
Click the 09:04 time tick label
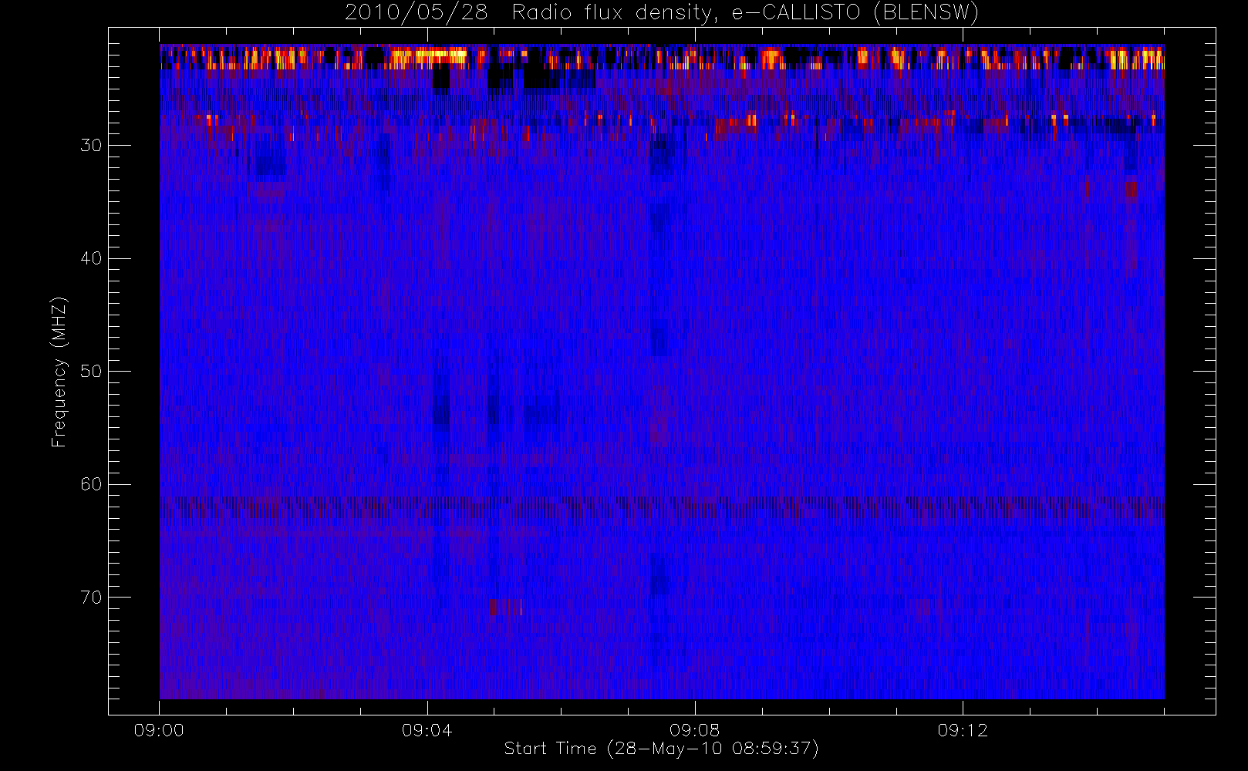(427, 730)
